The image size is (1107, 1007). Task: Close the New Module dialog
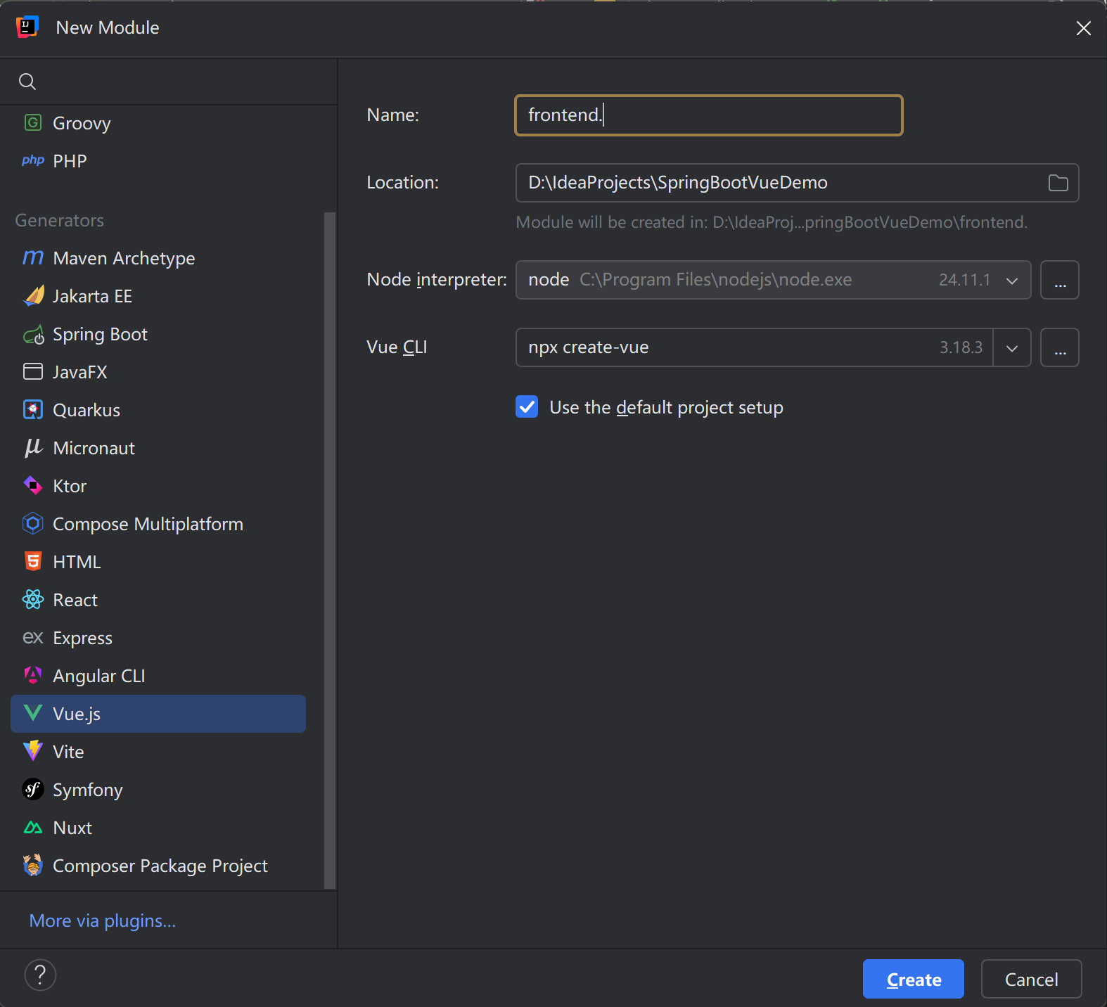pyautogui.click(x=1083, y=28)
